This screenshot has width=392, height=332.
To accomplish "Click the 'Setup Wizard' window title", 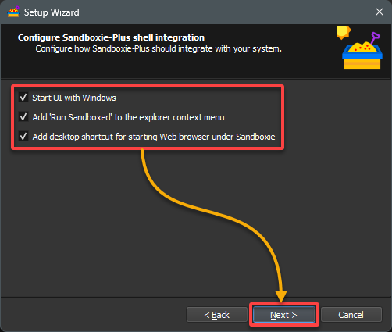I will click(x=52, y=12).
